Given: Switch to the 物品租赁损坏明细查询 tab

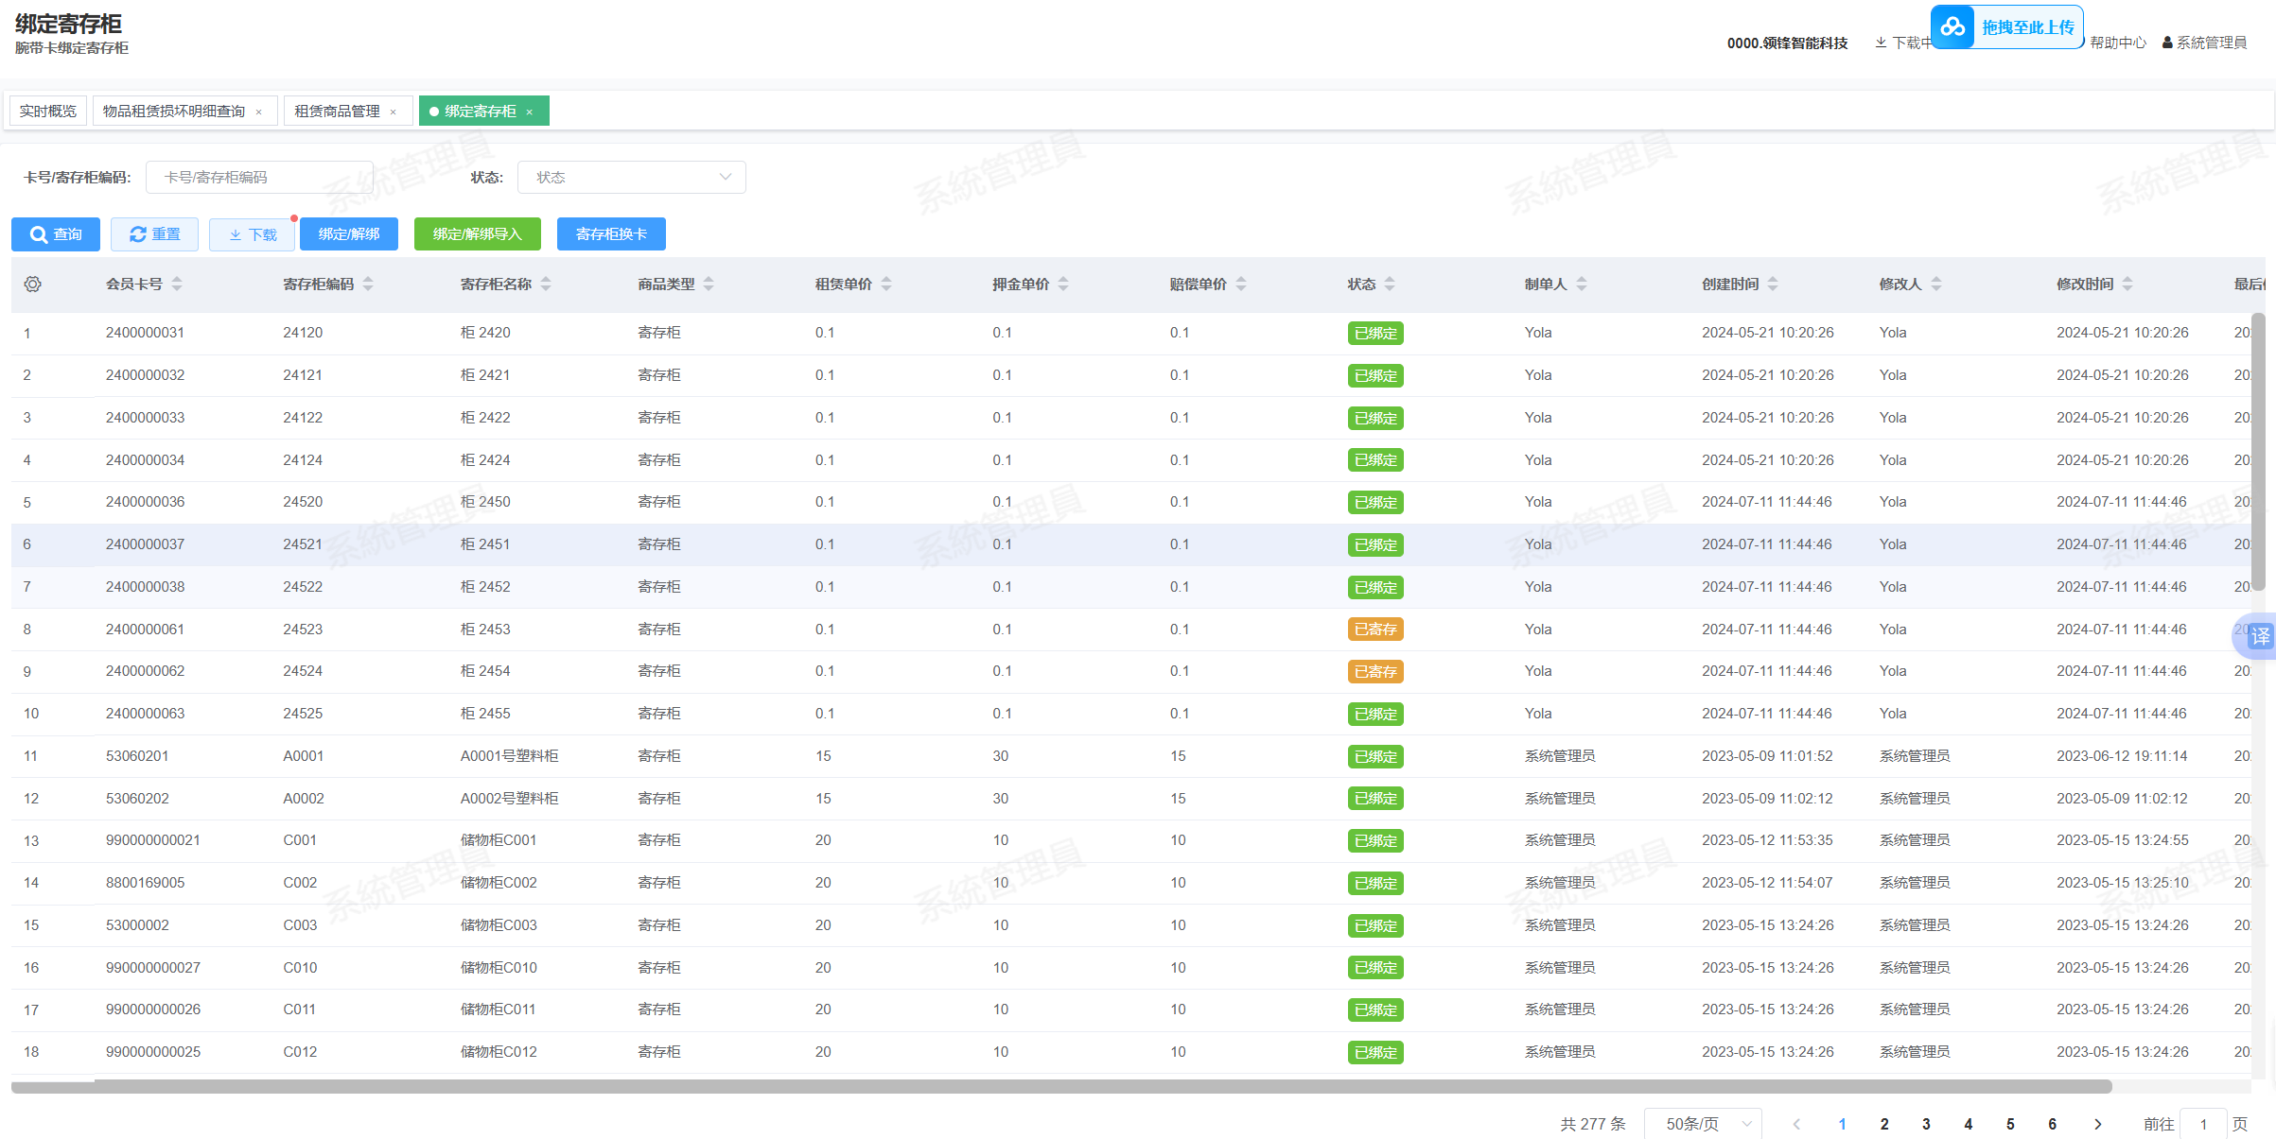Looking at the screenshot, I should (174, 111).
